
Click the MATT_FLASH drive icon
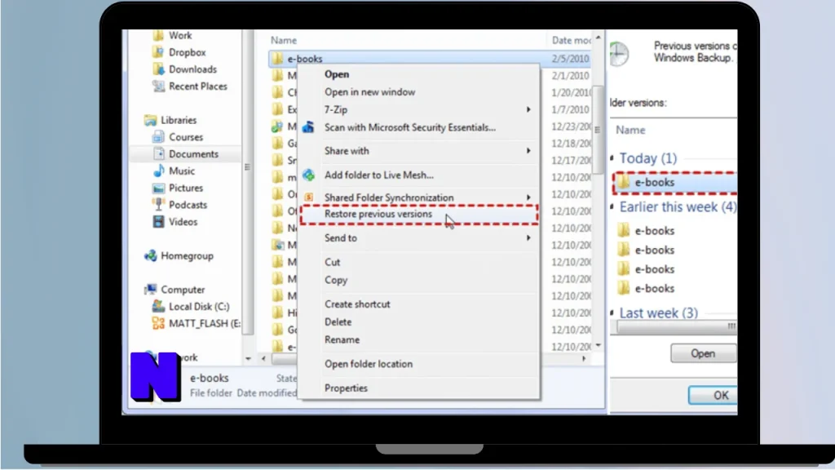(x=158, y=323)
